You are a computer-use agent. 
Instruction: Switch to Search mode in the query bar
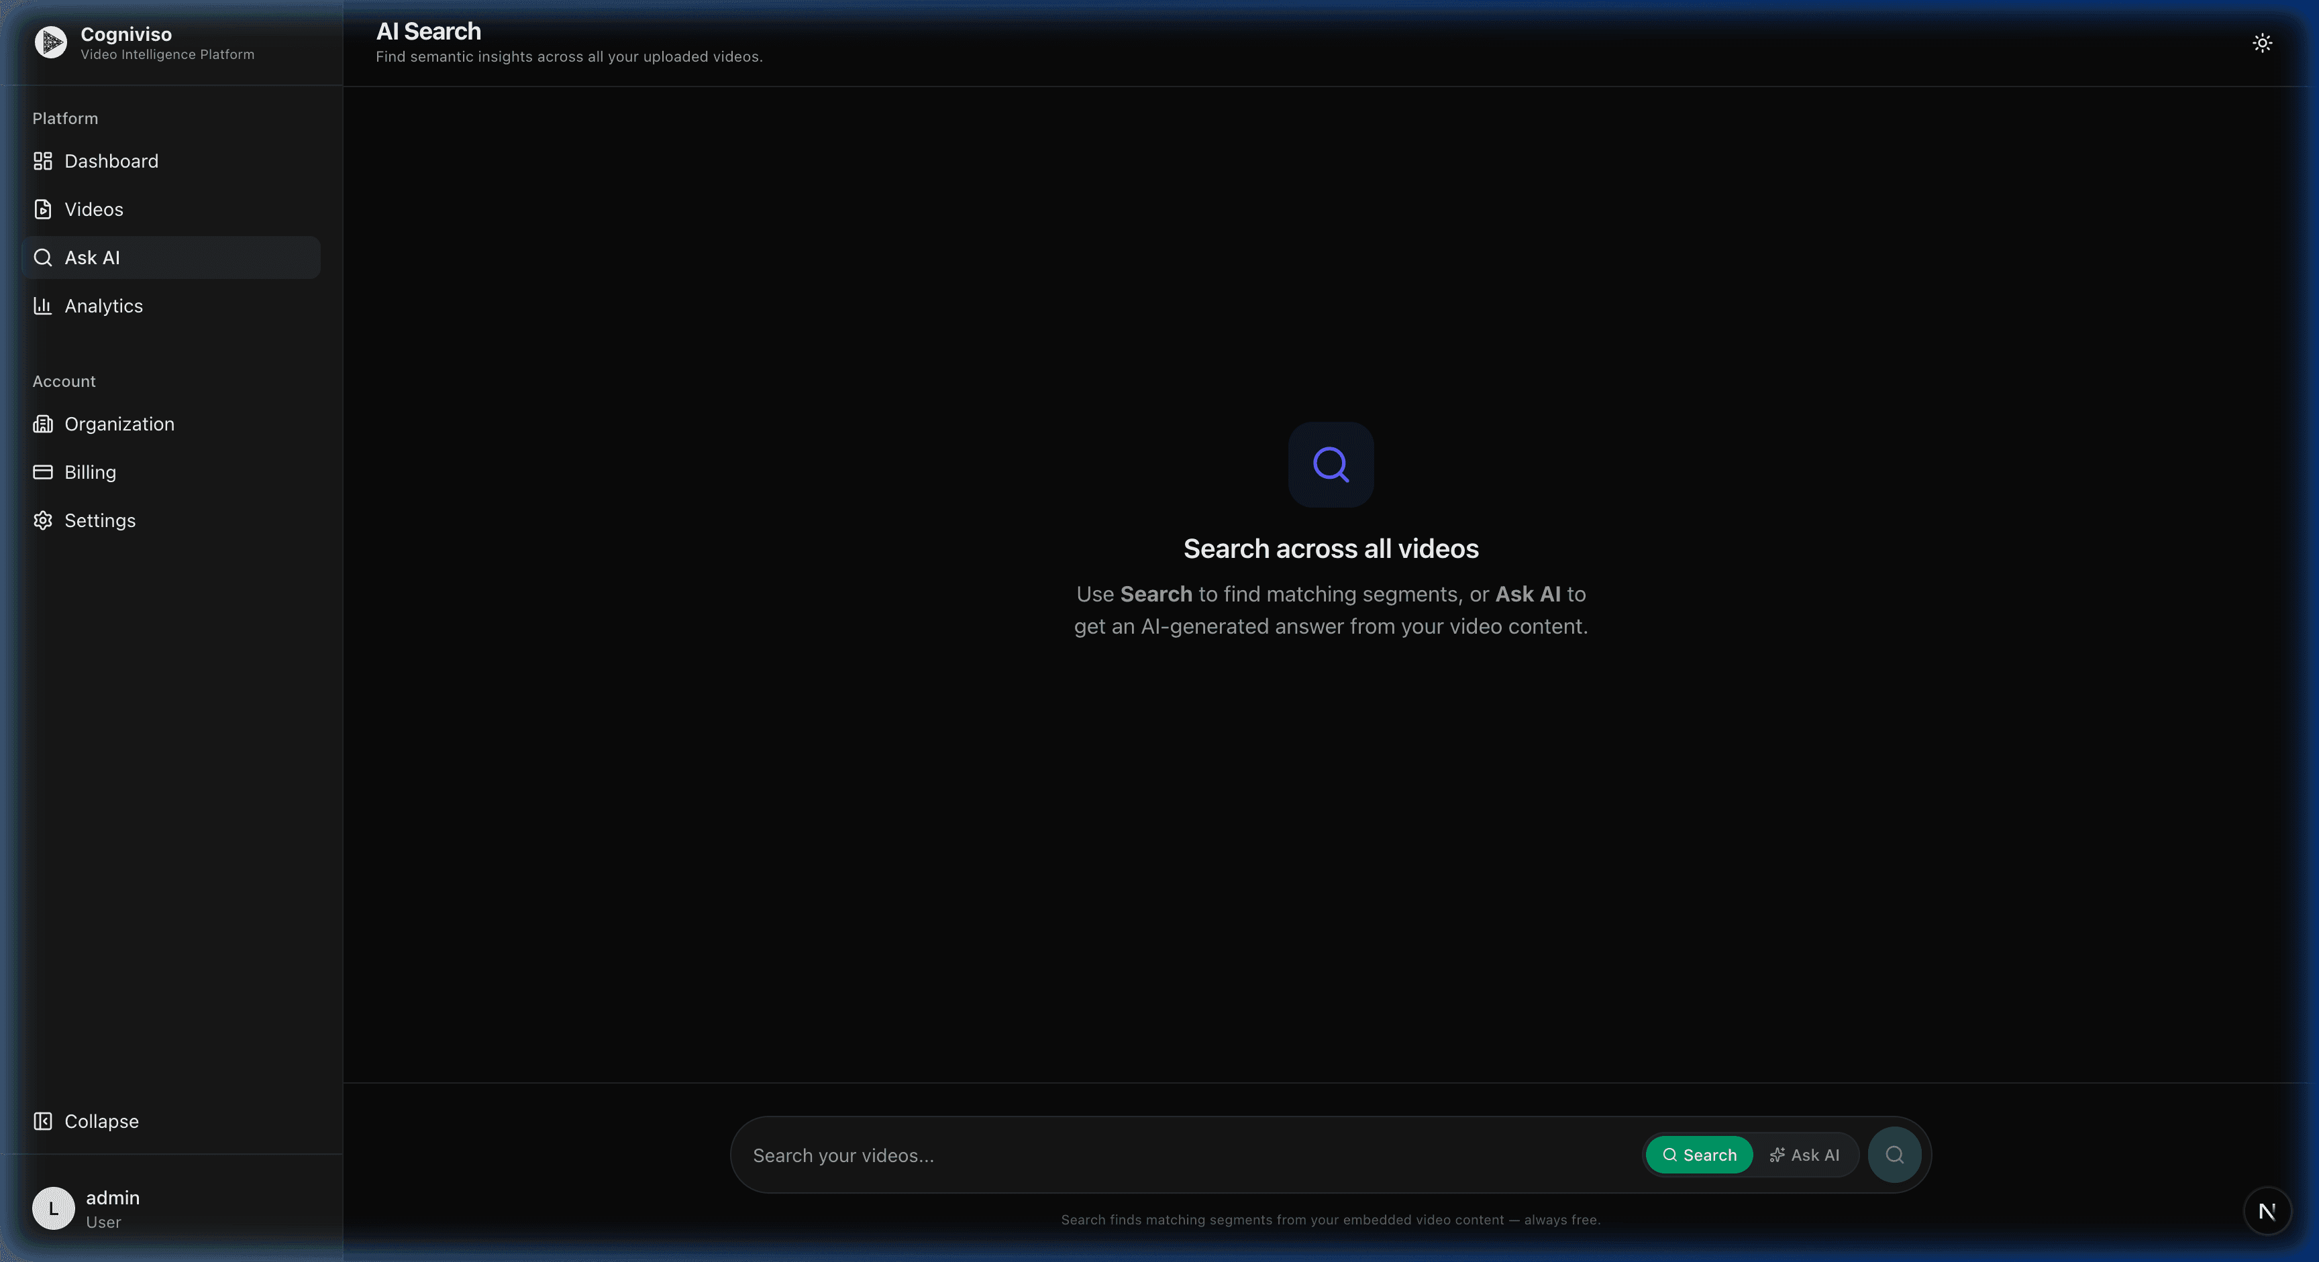[x=1699, y=1155]
